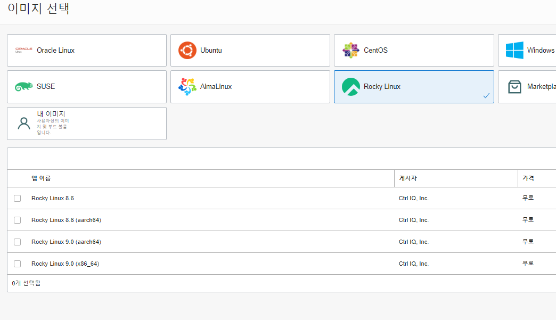Select Rocky Linux 8.6 (aarch64) checkbox
The width and height of the screenshot is (556, 320).
(18, 220)
